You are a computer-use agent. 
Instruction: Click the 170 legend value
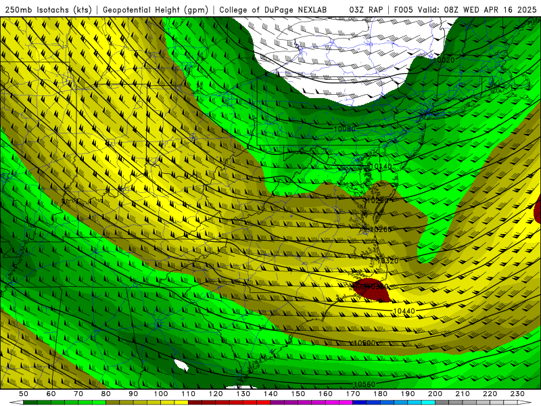(x=353, y=394)
